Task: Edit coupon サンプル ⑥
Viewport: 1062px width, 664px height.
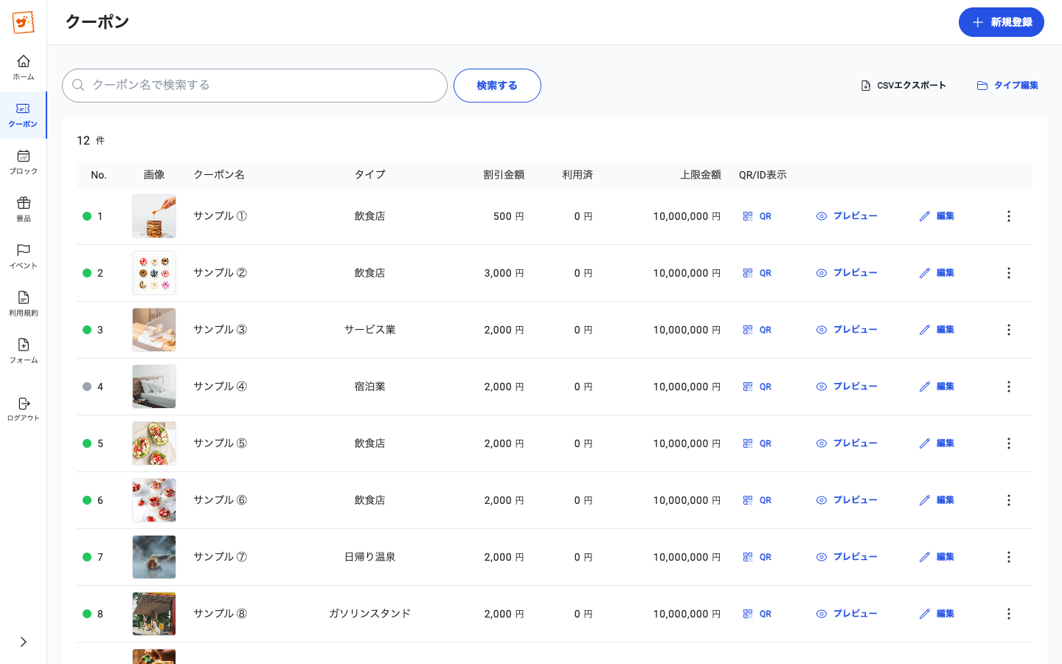Action: (x=937, y=500)
